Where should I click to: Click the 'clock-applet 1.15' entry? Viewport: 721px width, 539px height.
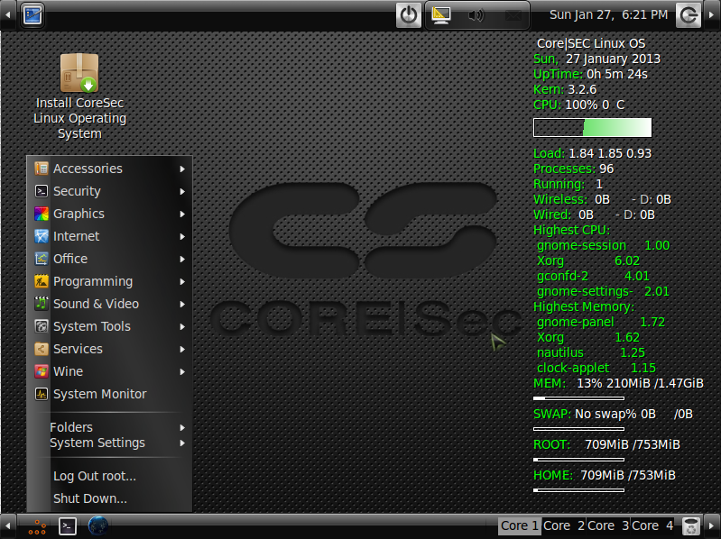(x=596, y=369)
